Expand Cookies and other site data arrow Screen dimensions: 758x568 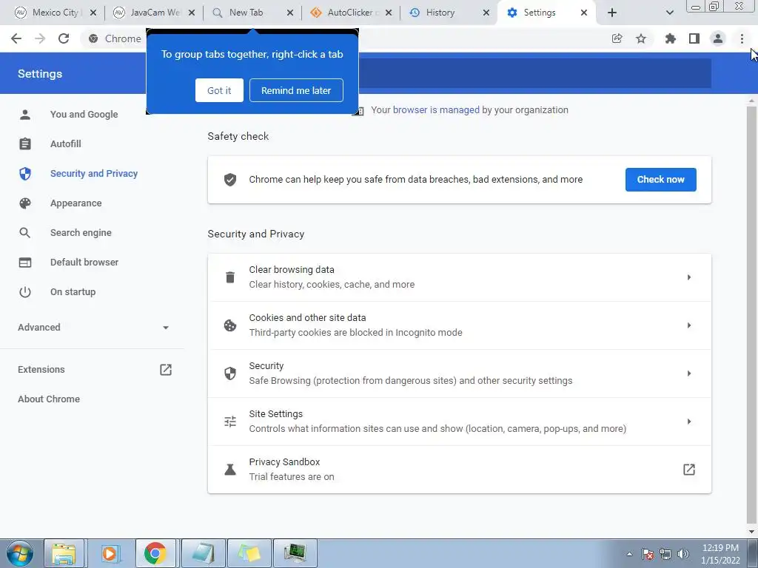pos(689,325)
